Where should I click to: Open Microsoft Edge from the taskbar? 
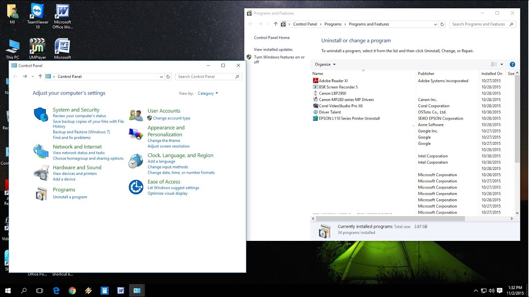[x=56, y=290]
